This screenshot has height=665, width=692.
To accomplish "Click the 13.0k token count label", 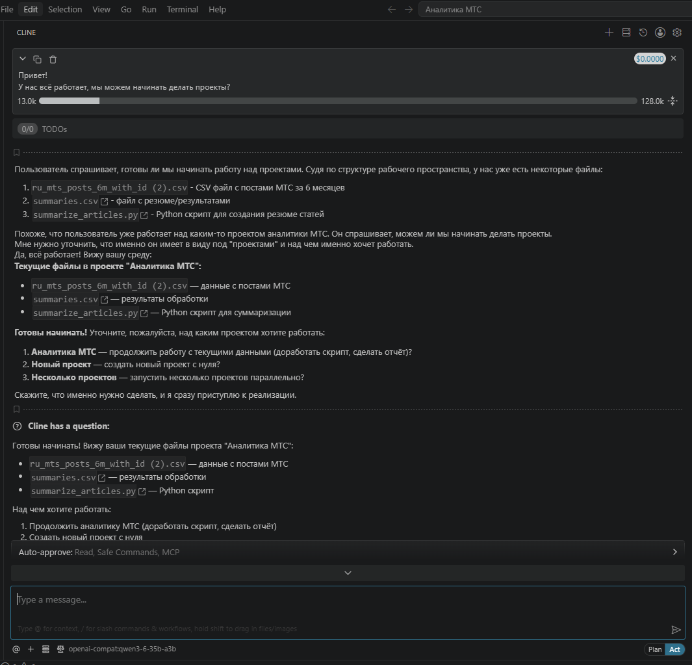I will pyautogui.click(x=27, y=101).
